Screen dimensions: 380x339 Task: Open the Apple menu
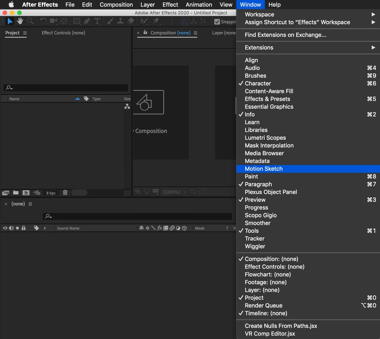(11, 4)
